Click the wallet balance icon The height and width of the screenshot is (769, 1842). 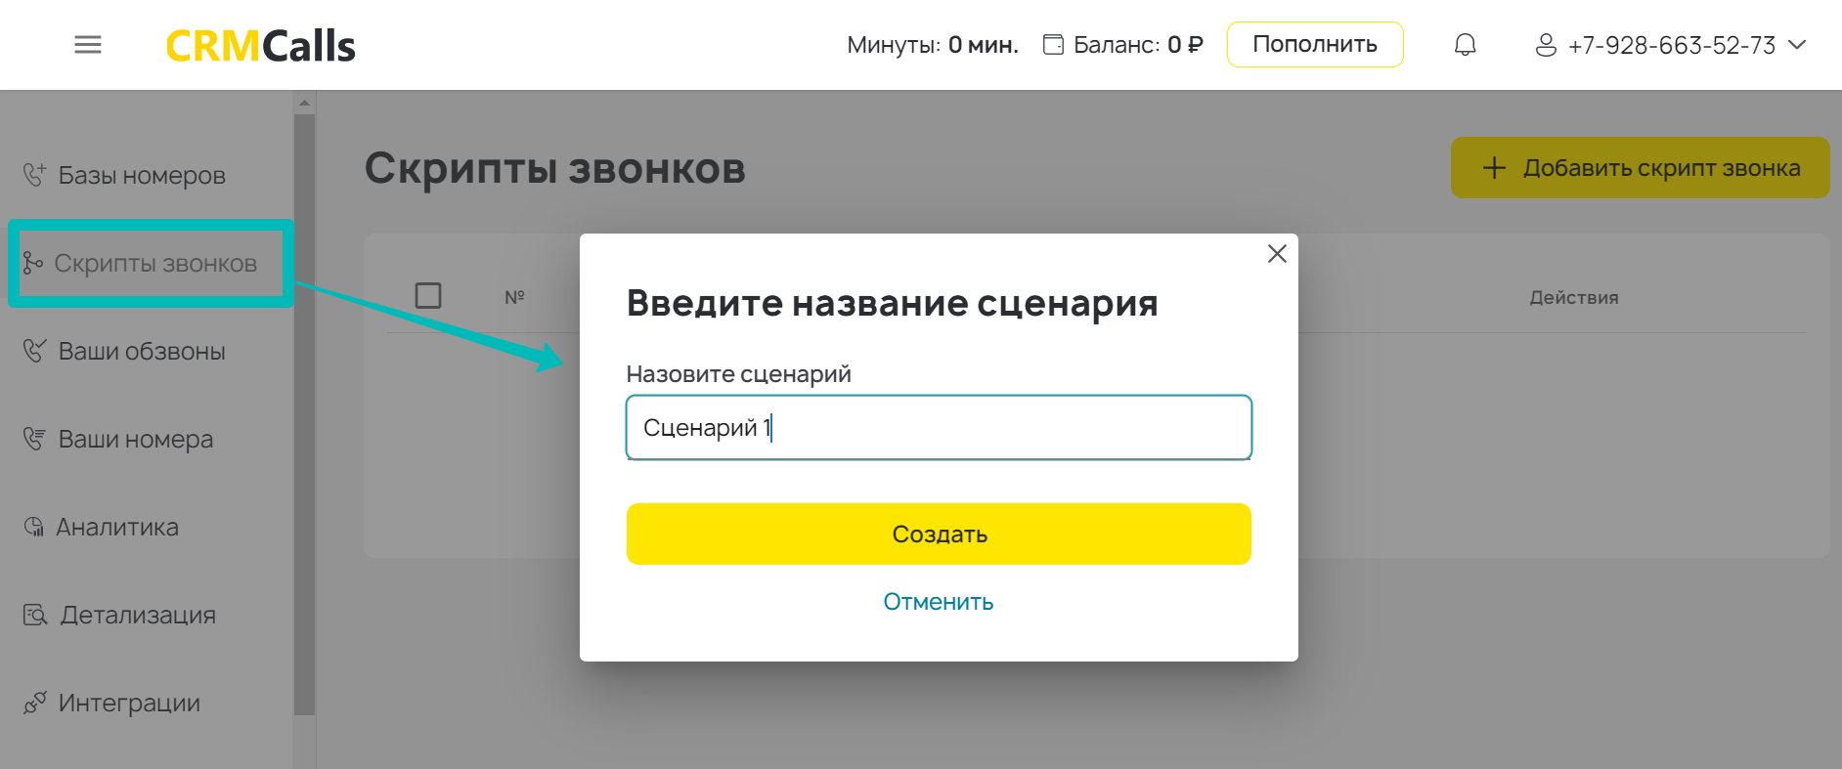[1053, 45]
